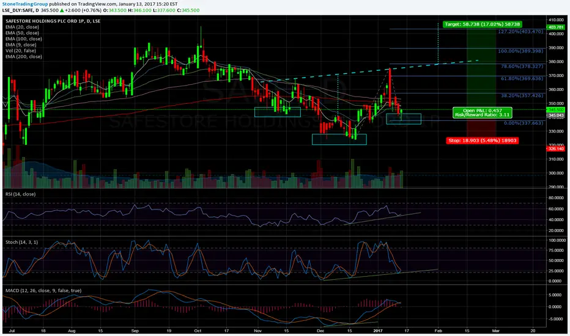Click the 'published on TradingView.com' date text

click(x=113, y=4)
